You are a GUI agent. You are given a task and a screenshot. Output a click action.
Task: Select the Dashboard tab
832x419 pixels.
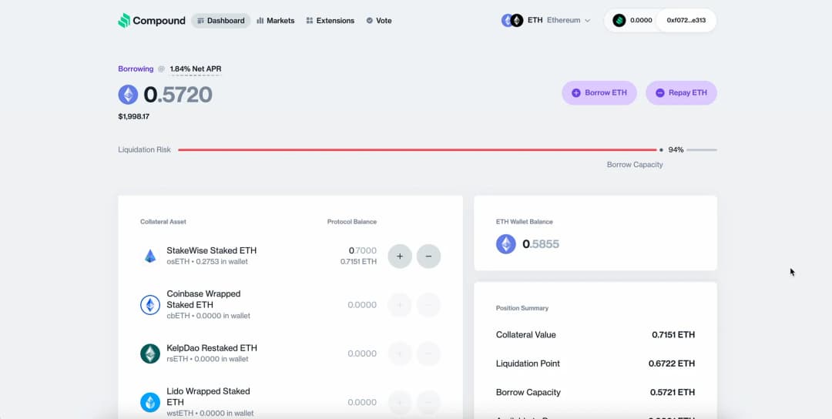220,21
